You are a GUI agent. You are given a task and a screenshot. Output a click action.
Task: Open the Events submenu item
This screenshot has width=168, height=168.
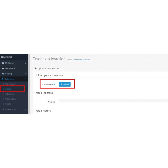coord(8,104)
